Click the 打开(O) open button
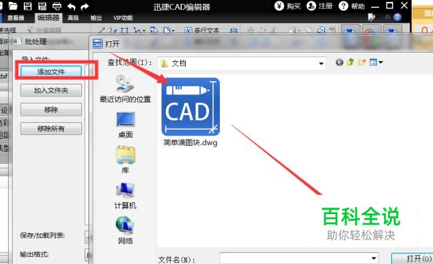Viewport: 433px width, 264px height. tap(412, 259)
